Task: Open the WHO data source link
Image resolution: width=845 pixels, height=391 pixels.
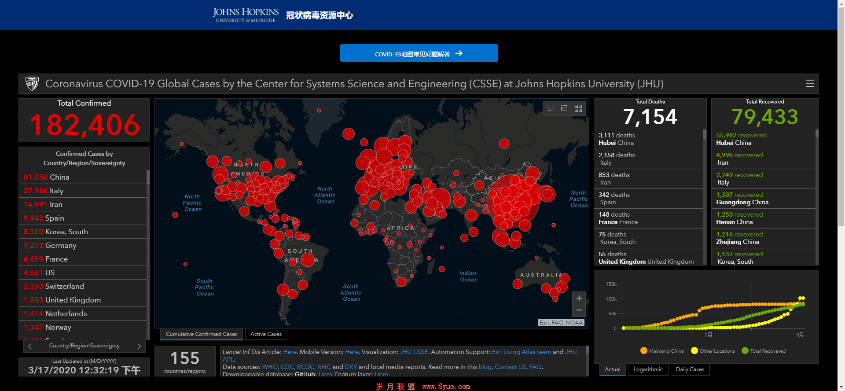Action: pyautogui.click(x=270, y=367)
